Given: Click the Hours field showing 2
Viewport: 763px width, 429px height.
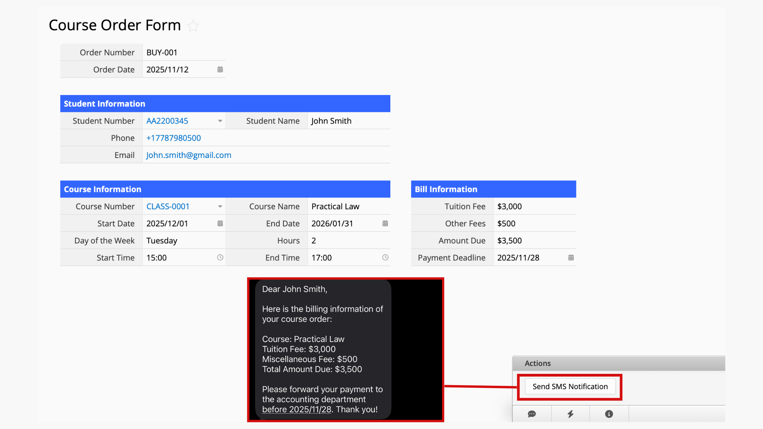Looking at the screenshot, I should point(314,240).
